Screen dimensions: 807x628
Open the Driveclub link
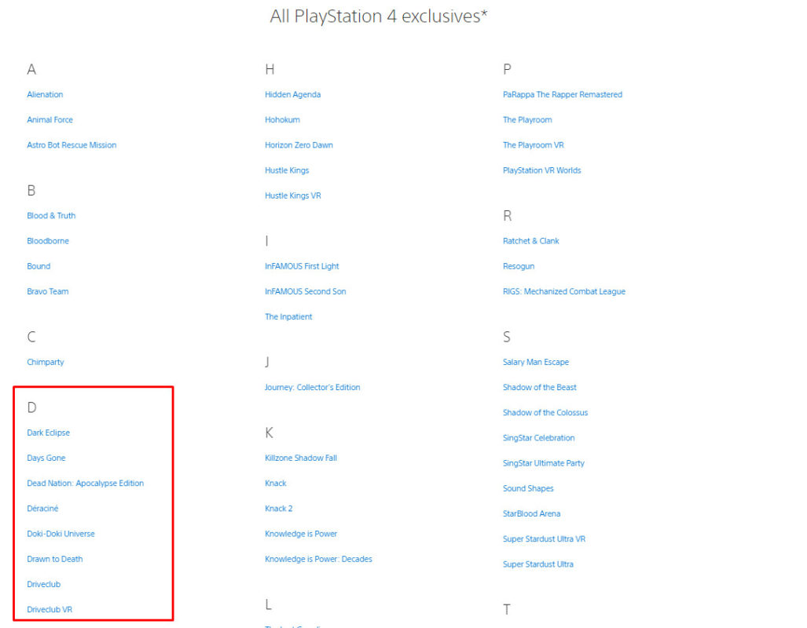(44, 584)
